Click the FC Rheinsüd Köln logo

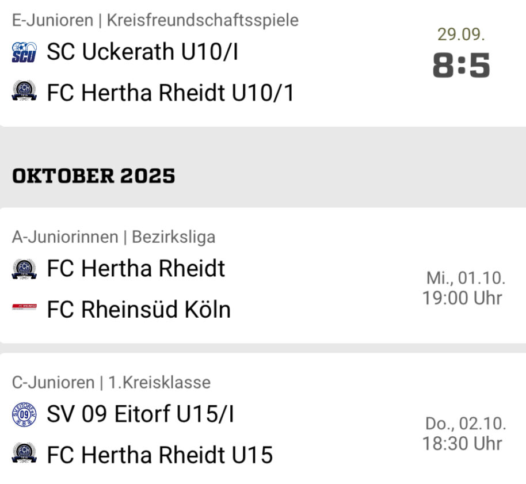point(24,309)
